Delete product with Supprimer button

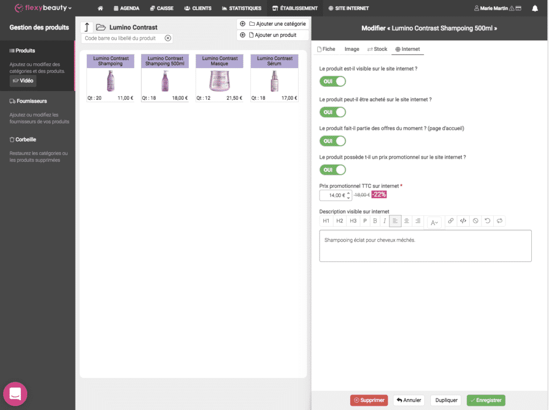point(369,400)
